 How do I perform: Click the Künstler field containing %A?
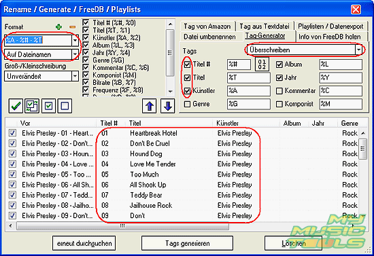click(x=248, y=91)
